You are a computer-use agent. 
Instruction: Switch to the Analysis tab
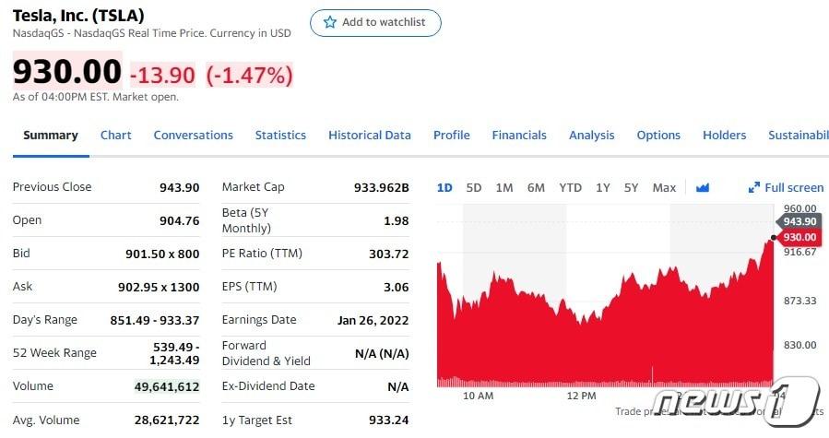pyautogui.click(x=591, y=135)
